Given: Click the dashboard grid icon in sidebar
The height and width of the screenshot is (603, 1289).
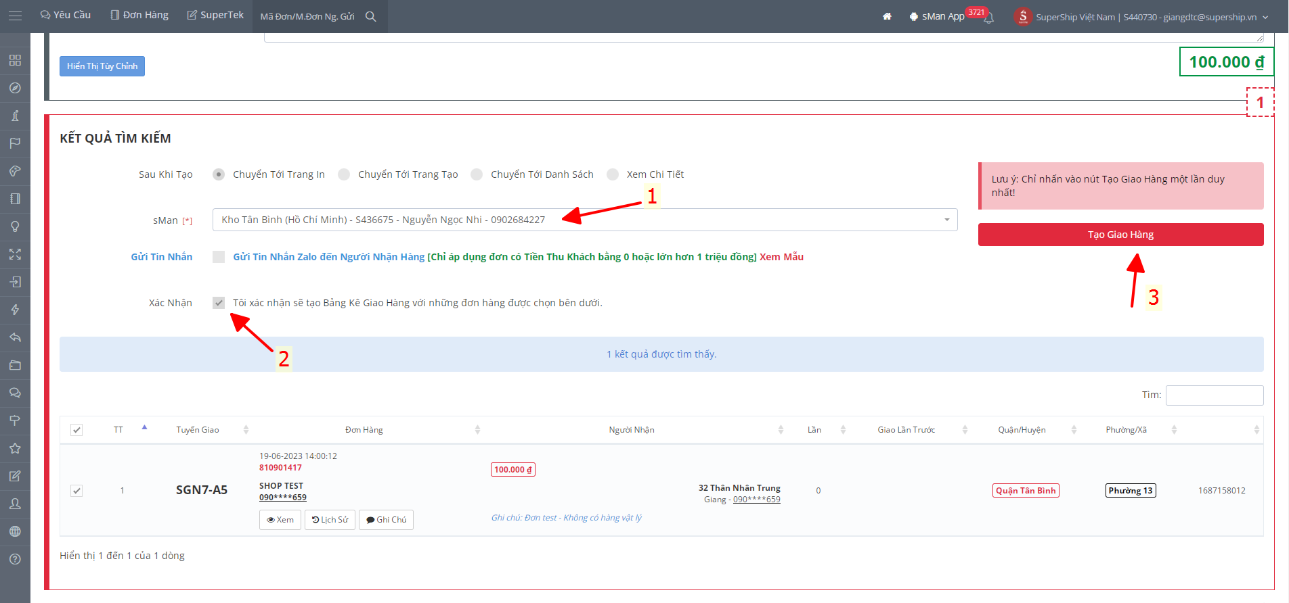Looking at the screenshot, I should point(15,60).
